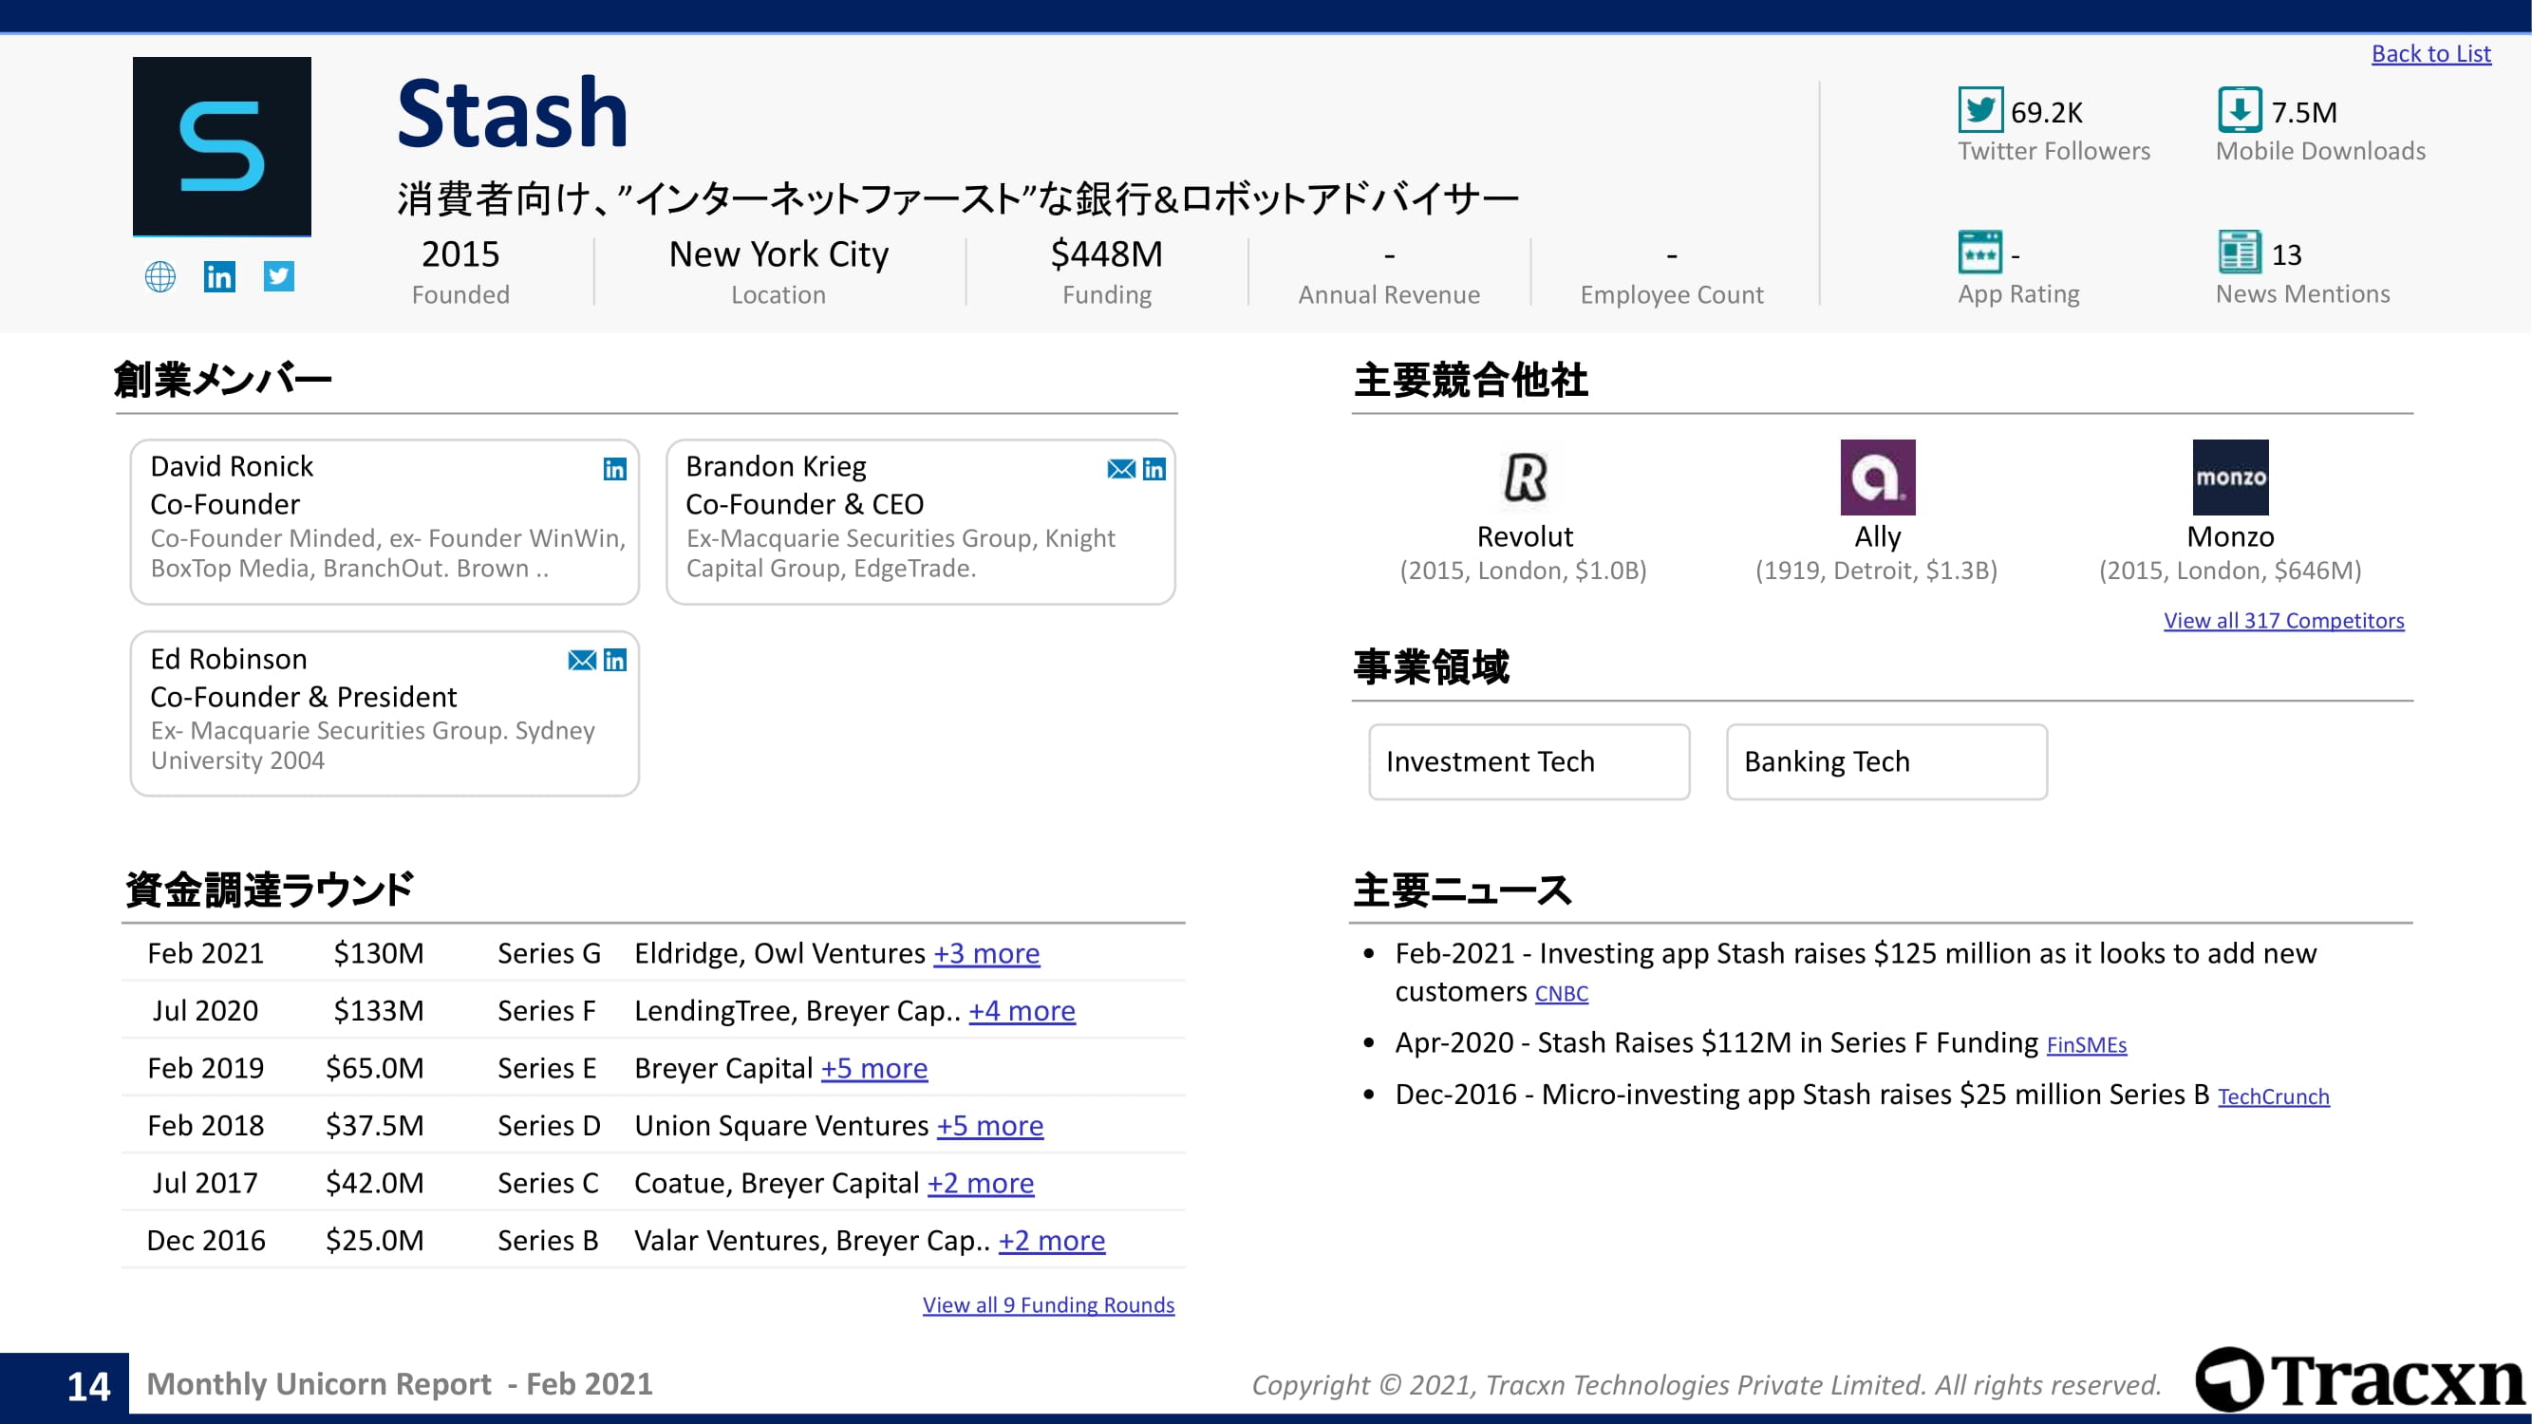Select the Banking Tech sector box

point(1885,761)
